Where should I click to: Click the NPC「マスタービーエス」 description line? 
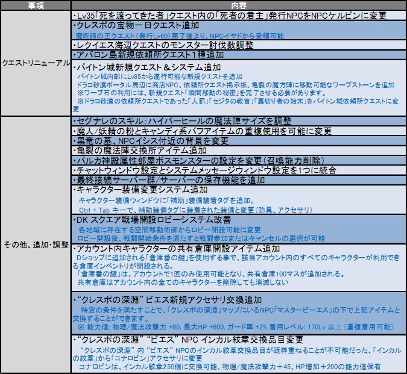(236, 314)
